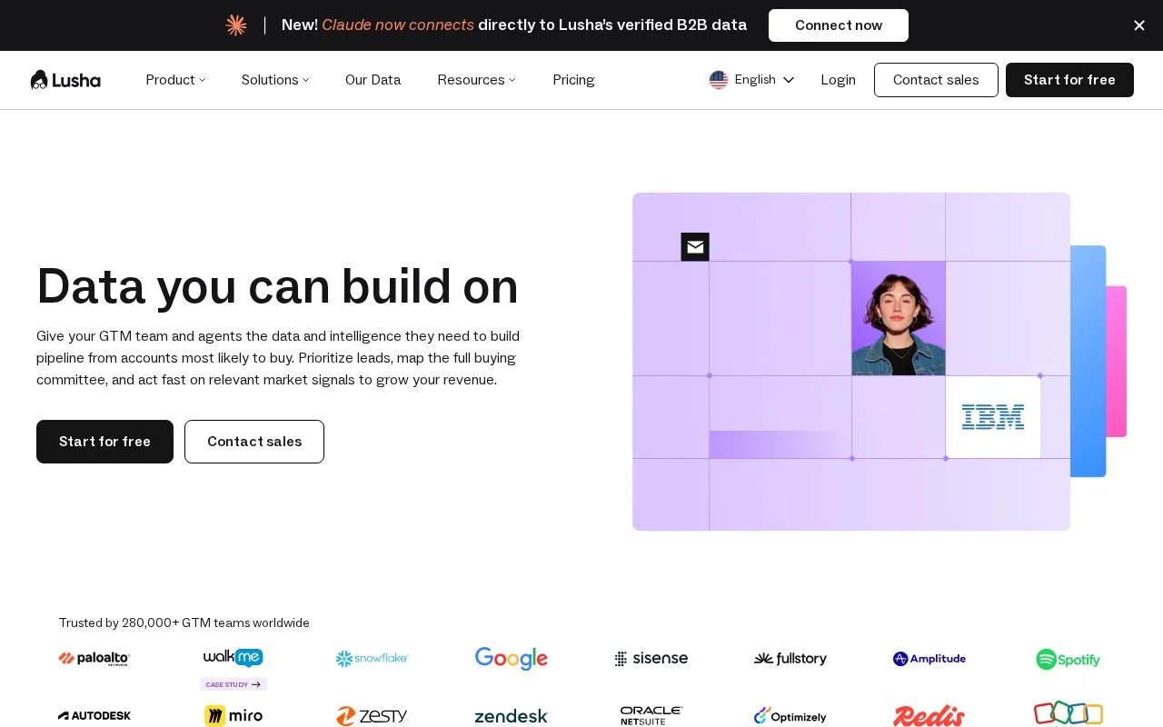The image size is (1163, 727).
Task: Open the Pricing page
Action: 573,80
